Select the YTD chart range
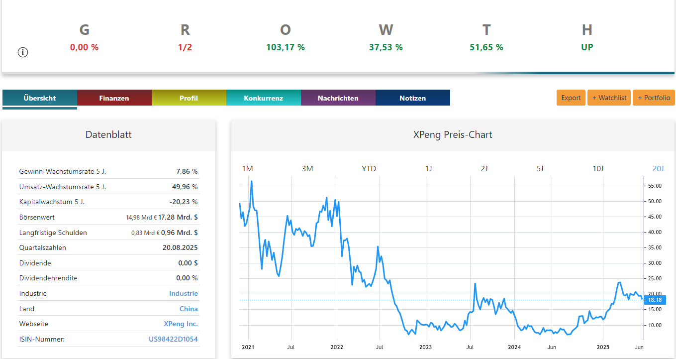Image resolution: width=676 pixels, height=359 pixels. click(x=369, y=169)
